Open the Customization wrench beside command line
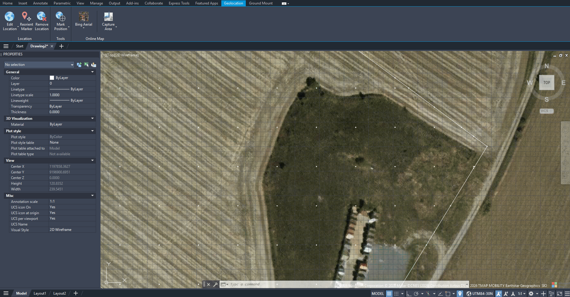Screen dimensions: 570x297 coord(215,284)
